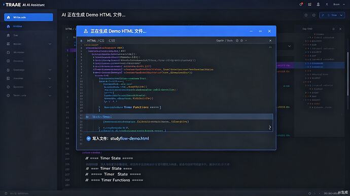Open the studyflow-demo.html file link
The image size is (350, 196).
tap(129, 138)
